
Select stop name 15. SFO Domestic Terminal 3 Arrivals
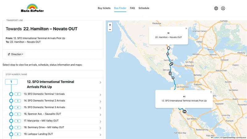click(x=44, y=107)
